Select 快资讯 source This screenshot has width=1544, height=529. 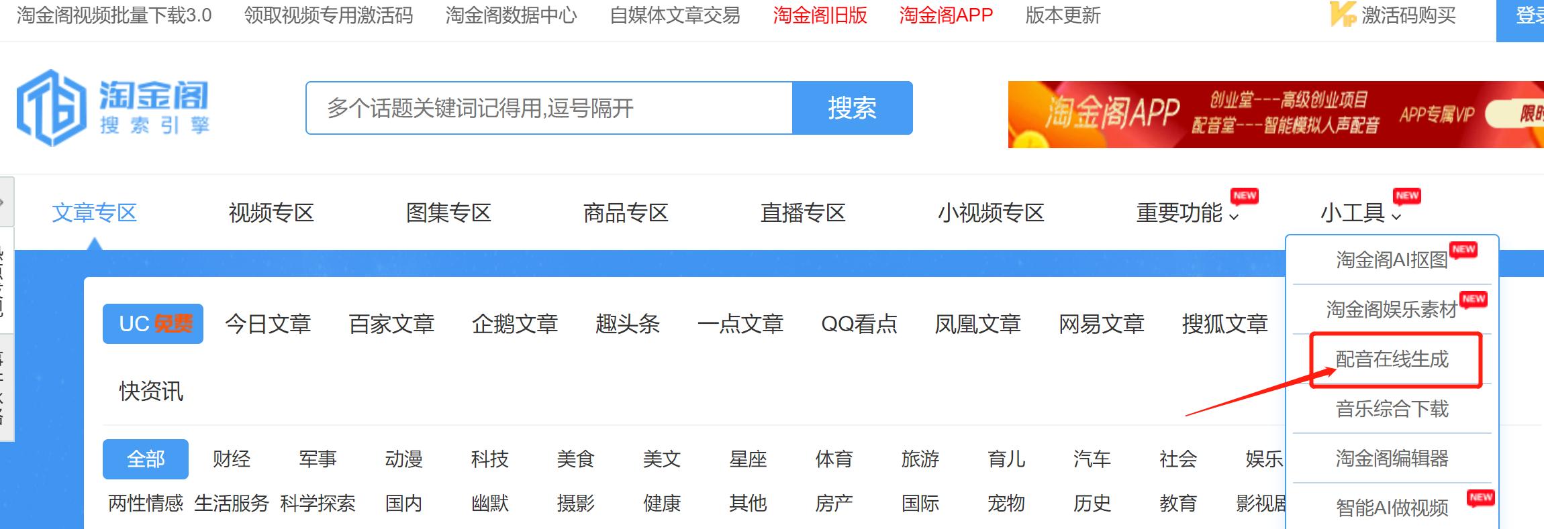[152, 391]
